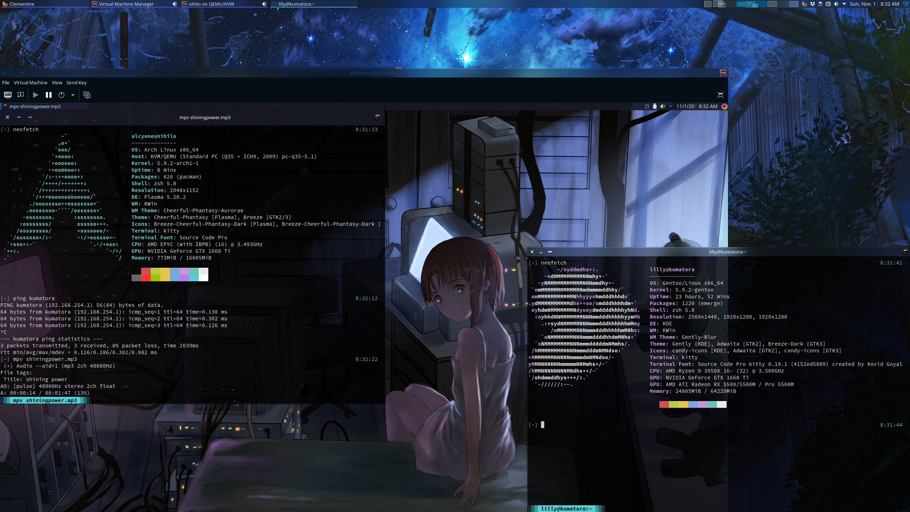The image size is (910, 512).
Task: Expand the shutdown options dropdown arrow
Action: pos(73,95)
